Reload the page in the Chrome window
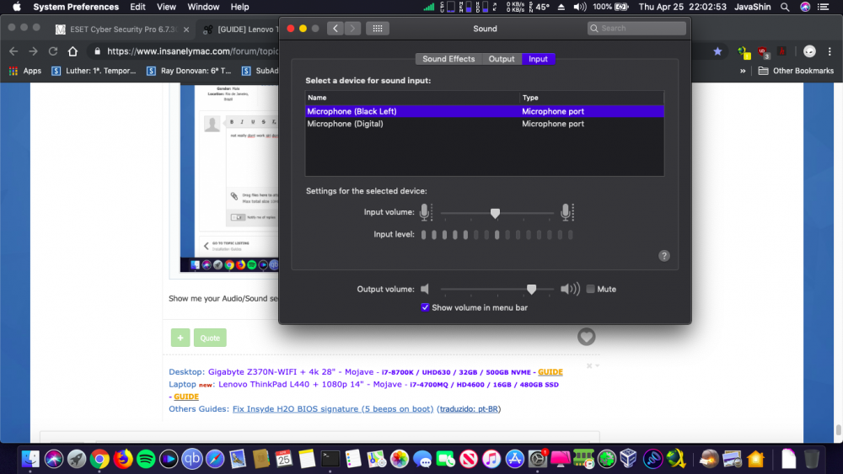The image size is (843, 474). (x=52, y=51)
